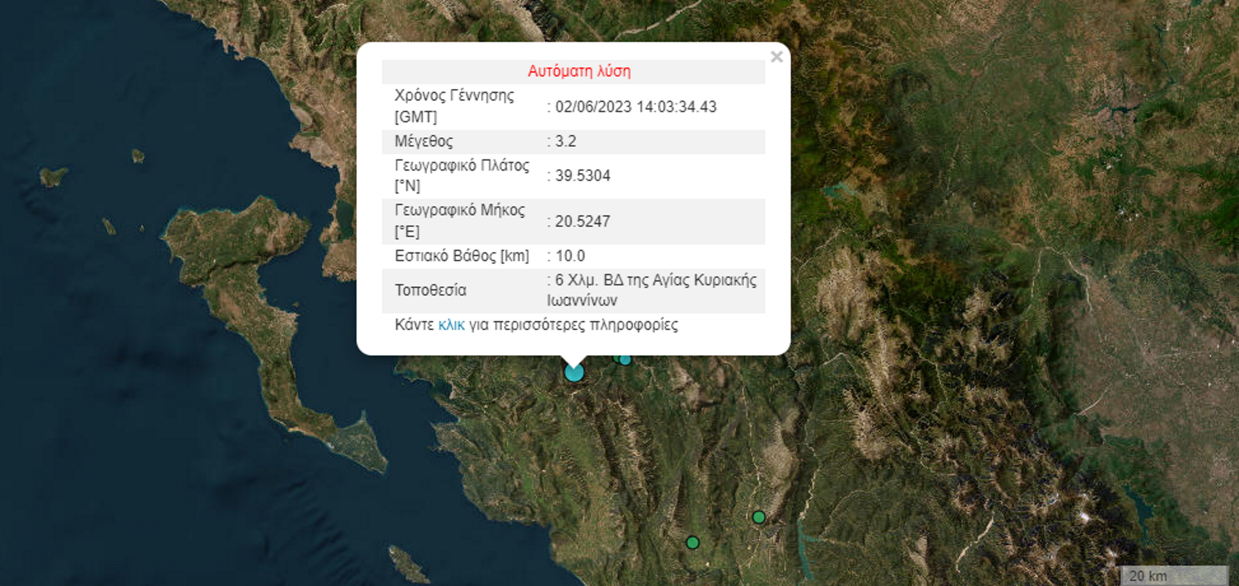This screenshot has width=1239, height=586.
Task: Click the origin time value 02/06/2023 14:03:34.43
Action: pyautogui.click(x=636, y=107)
